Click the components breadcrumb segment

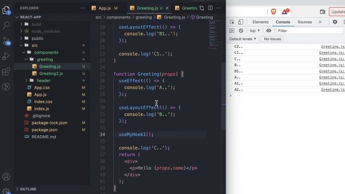(x=119, y=17)
